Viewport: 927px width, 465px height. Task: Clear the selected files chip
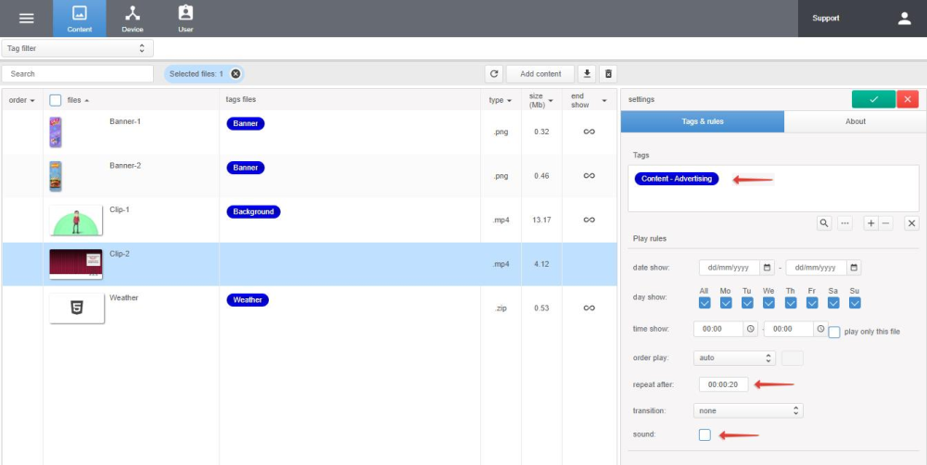pyautogui.click(x=235, y=74)
